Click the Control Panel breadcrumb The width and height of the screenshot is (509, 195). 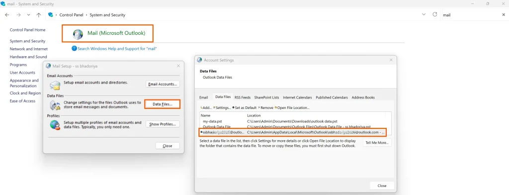click(x=71, y=15)
